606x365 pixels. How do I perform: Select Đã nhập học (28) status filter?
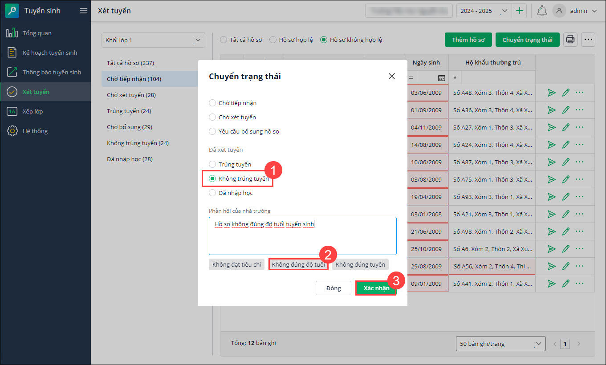click(x=130, y=159)
